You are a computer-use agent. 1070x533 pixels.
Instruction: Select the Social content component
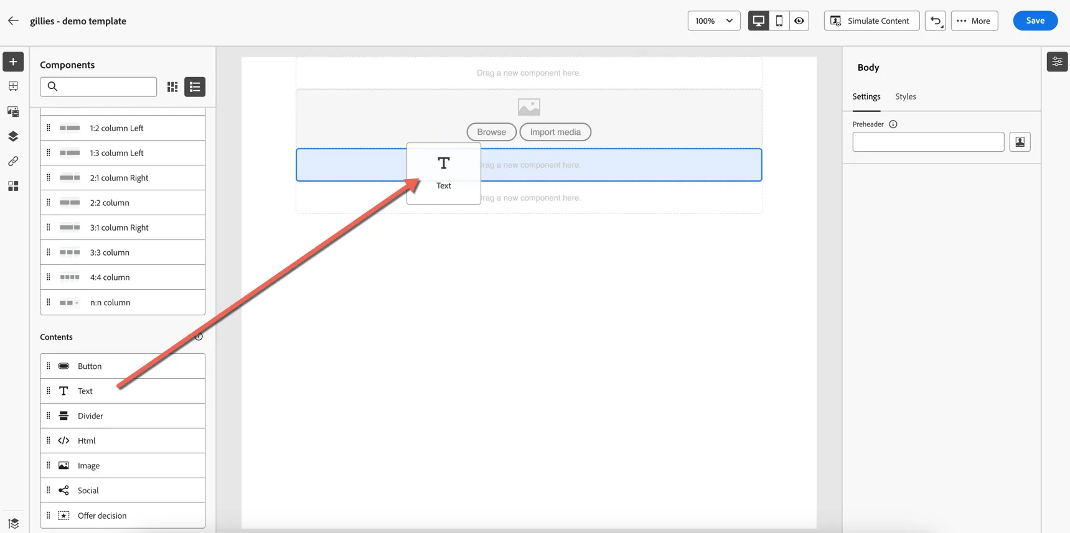pyautogui.click(x=123, y=491)
